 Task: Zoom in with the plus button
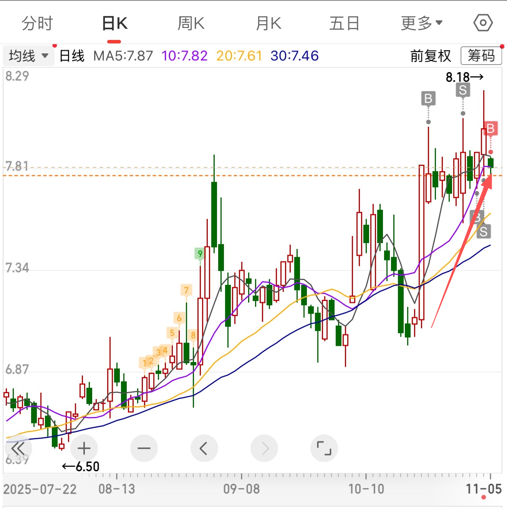84,448
